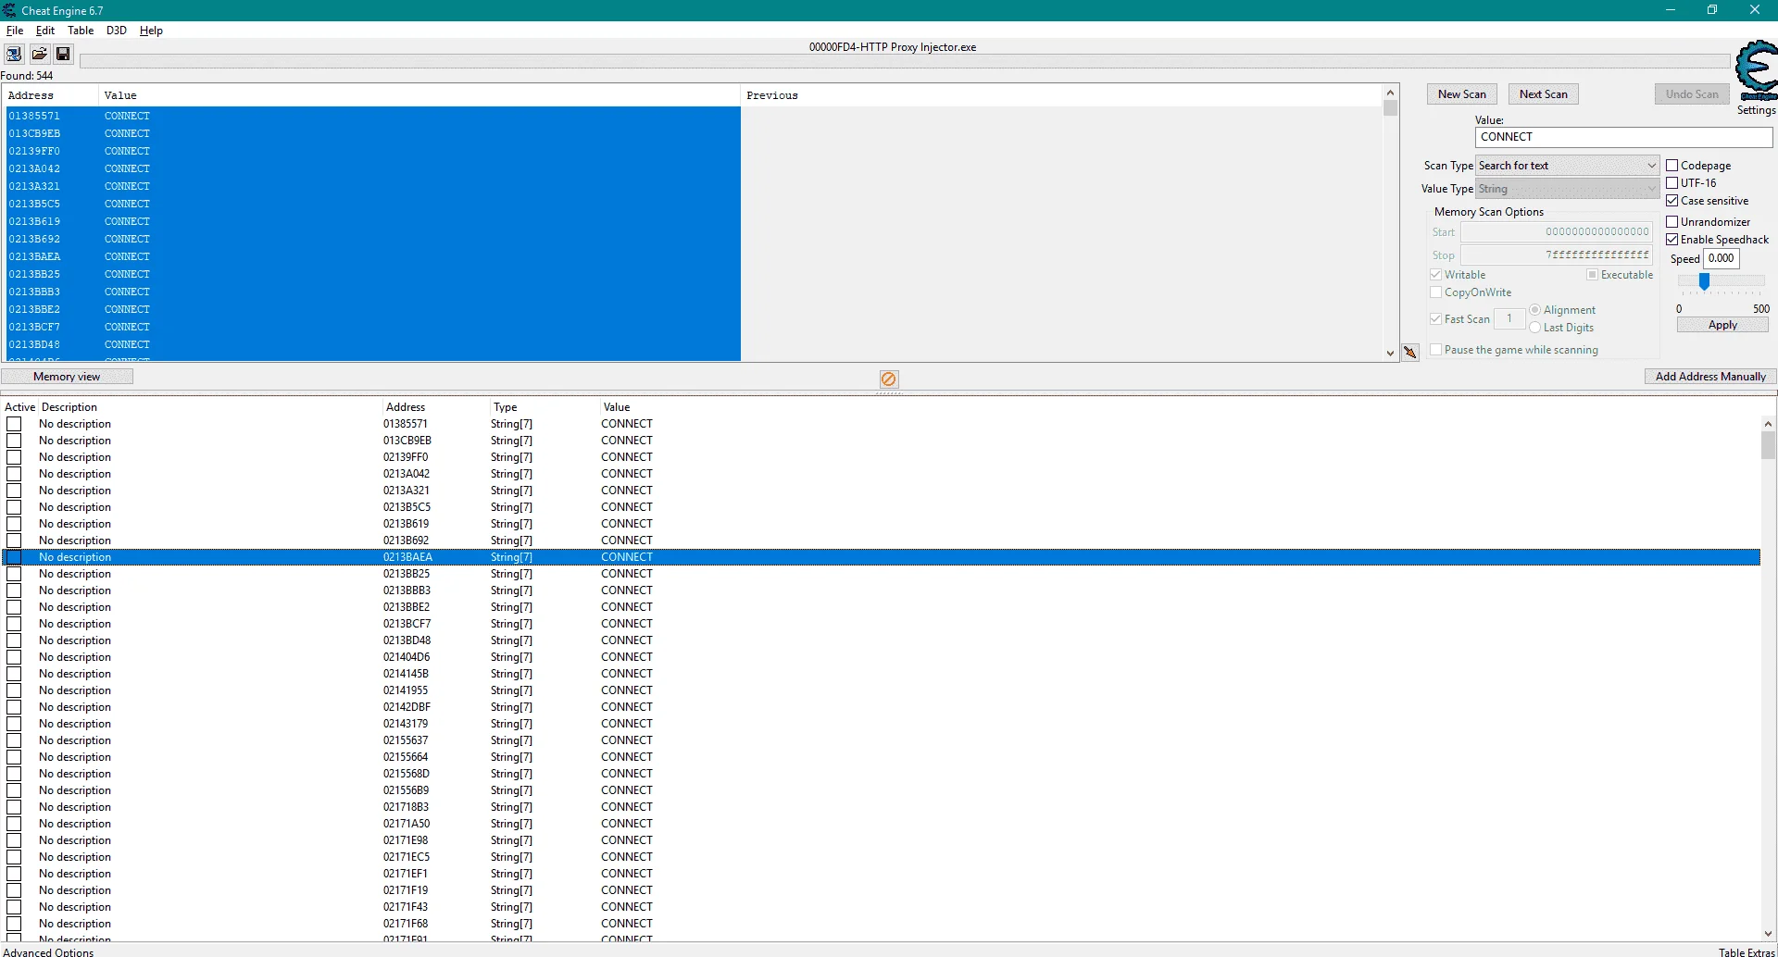Disable the Enable Speedhack checkbox
This screenshot has width=1778, height=957.
[x=1672, y=240]
